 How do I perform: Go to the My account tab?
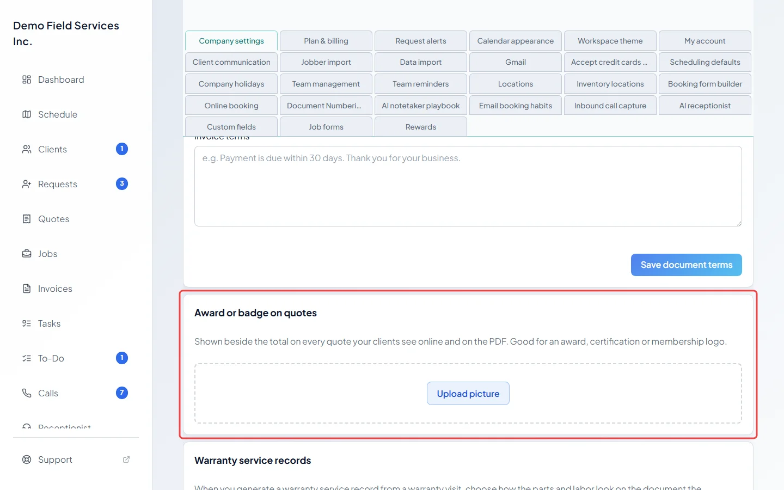click(705, 41)
